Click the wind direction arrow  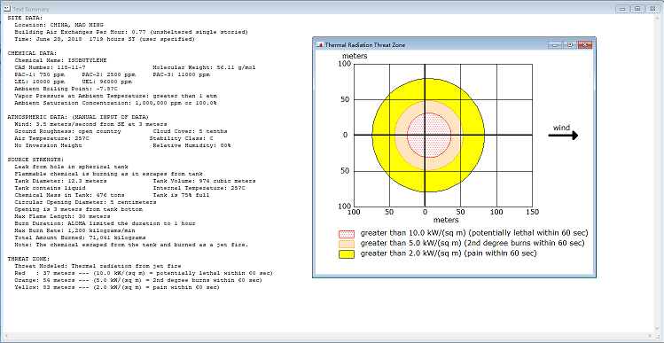563,135
